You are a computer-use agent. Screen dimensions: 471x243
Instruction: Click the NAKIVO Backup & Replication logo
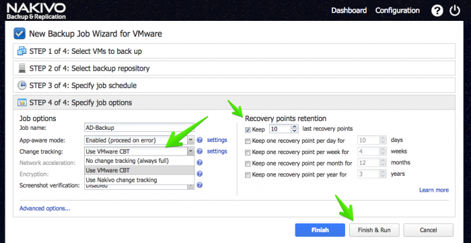pyautogui.click(x=36, y=11)
